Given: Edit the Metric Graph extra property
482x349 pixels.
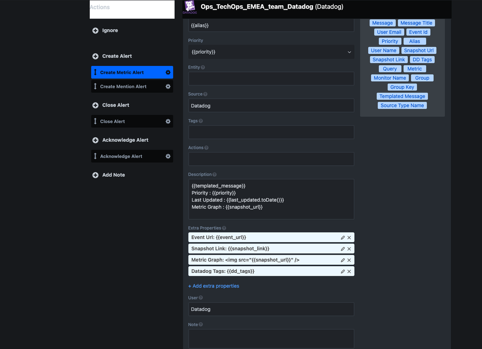Looking at the screenshot, I should coord(343,260).
